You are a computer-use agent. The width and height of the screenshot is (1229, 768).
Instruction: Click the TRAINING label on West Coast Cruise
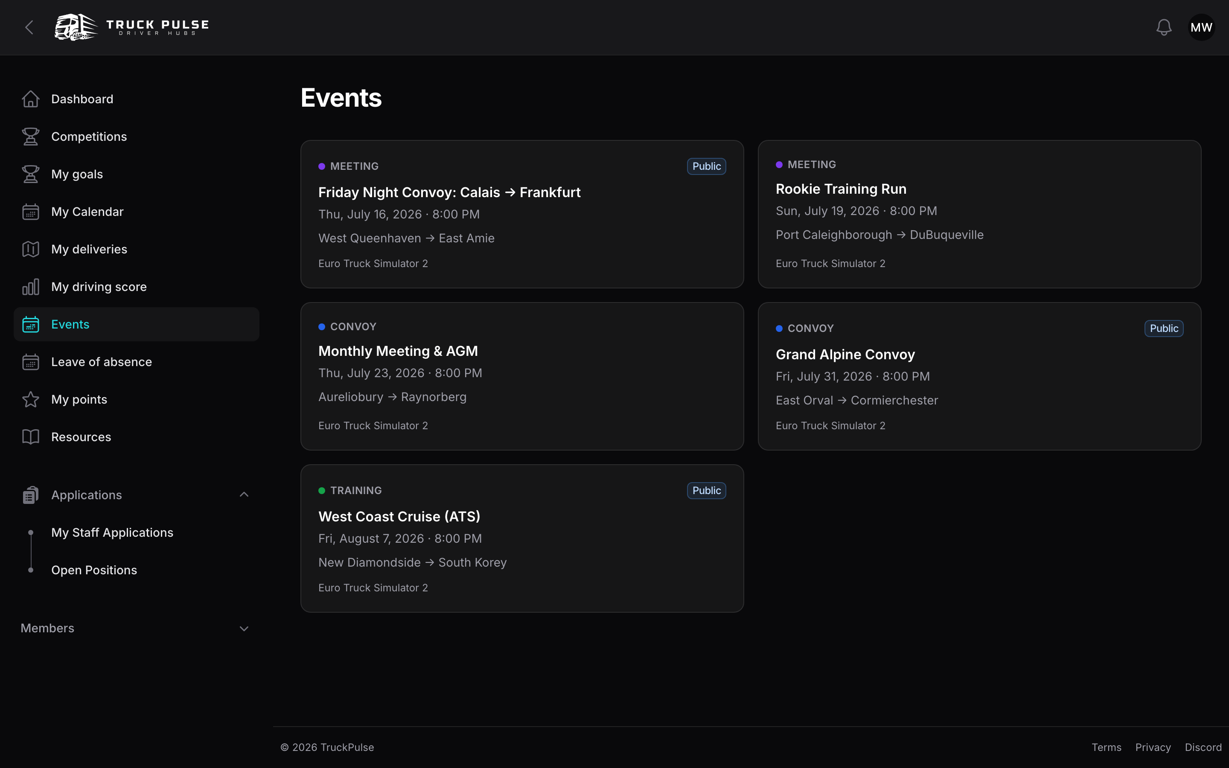coord(355,491)
